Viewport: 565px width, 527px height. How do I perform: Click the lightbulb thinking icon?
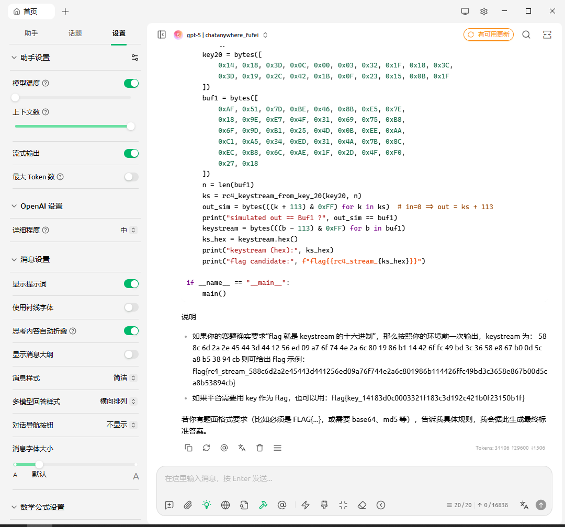coord(207,505)
